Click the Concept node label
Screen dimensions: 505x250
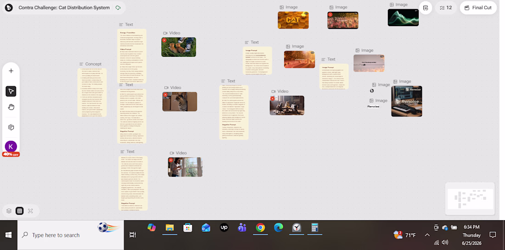pyautogui.click(x=90, y=64)
